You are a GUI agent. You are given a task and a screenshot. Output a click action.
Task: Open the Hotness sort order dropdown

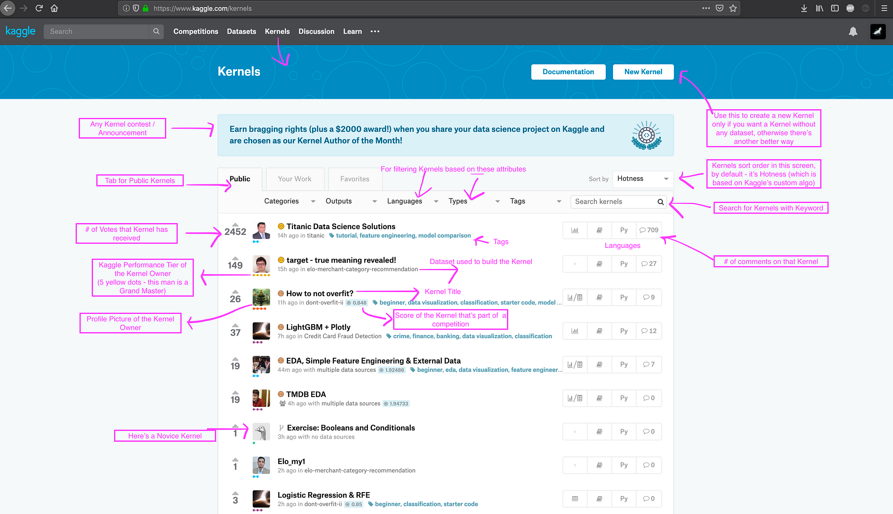click(643, 179)
